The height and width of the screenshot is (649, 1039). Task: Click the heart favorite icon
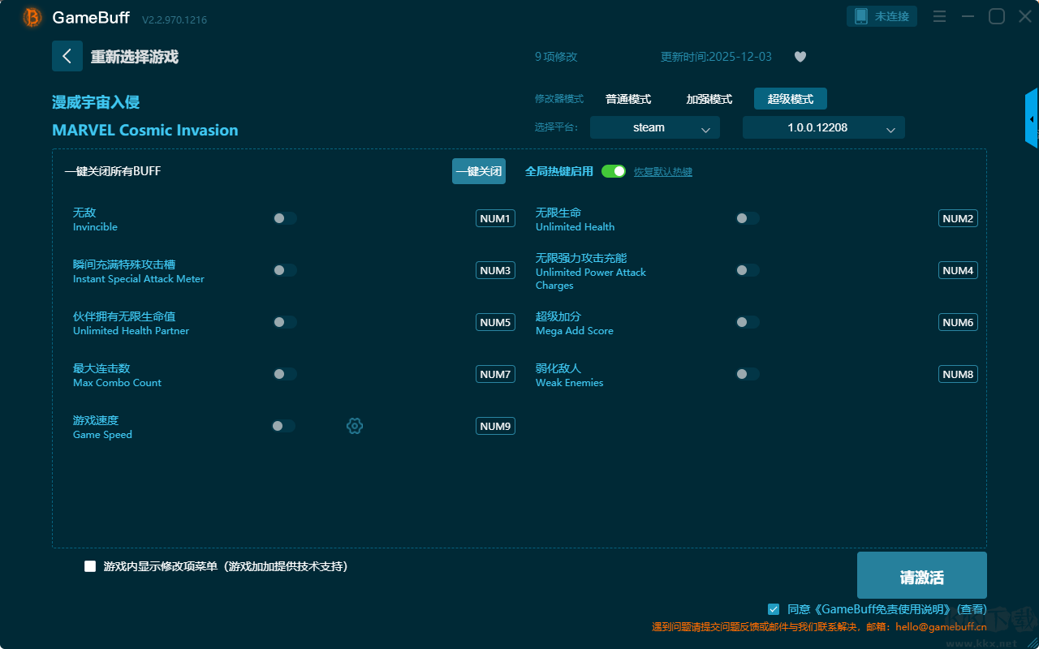point(800,57)
